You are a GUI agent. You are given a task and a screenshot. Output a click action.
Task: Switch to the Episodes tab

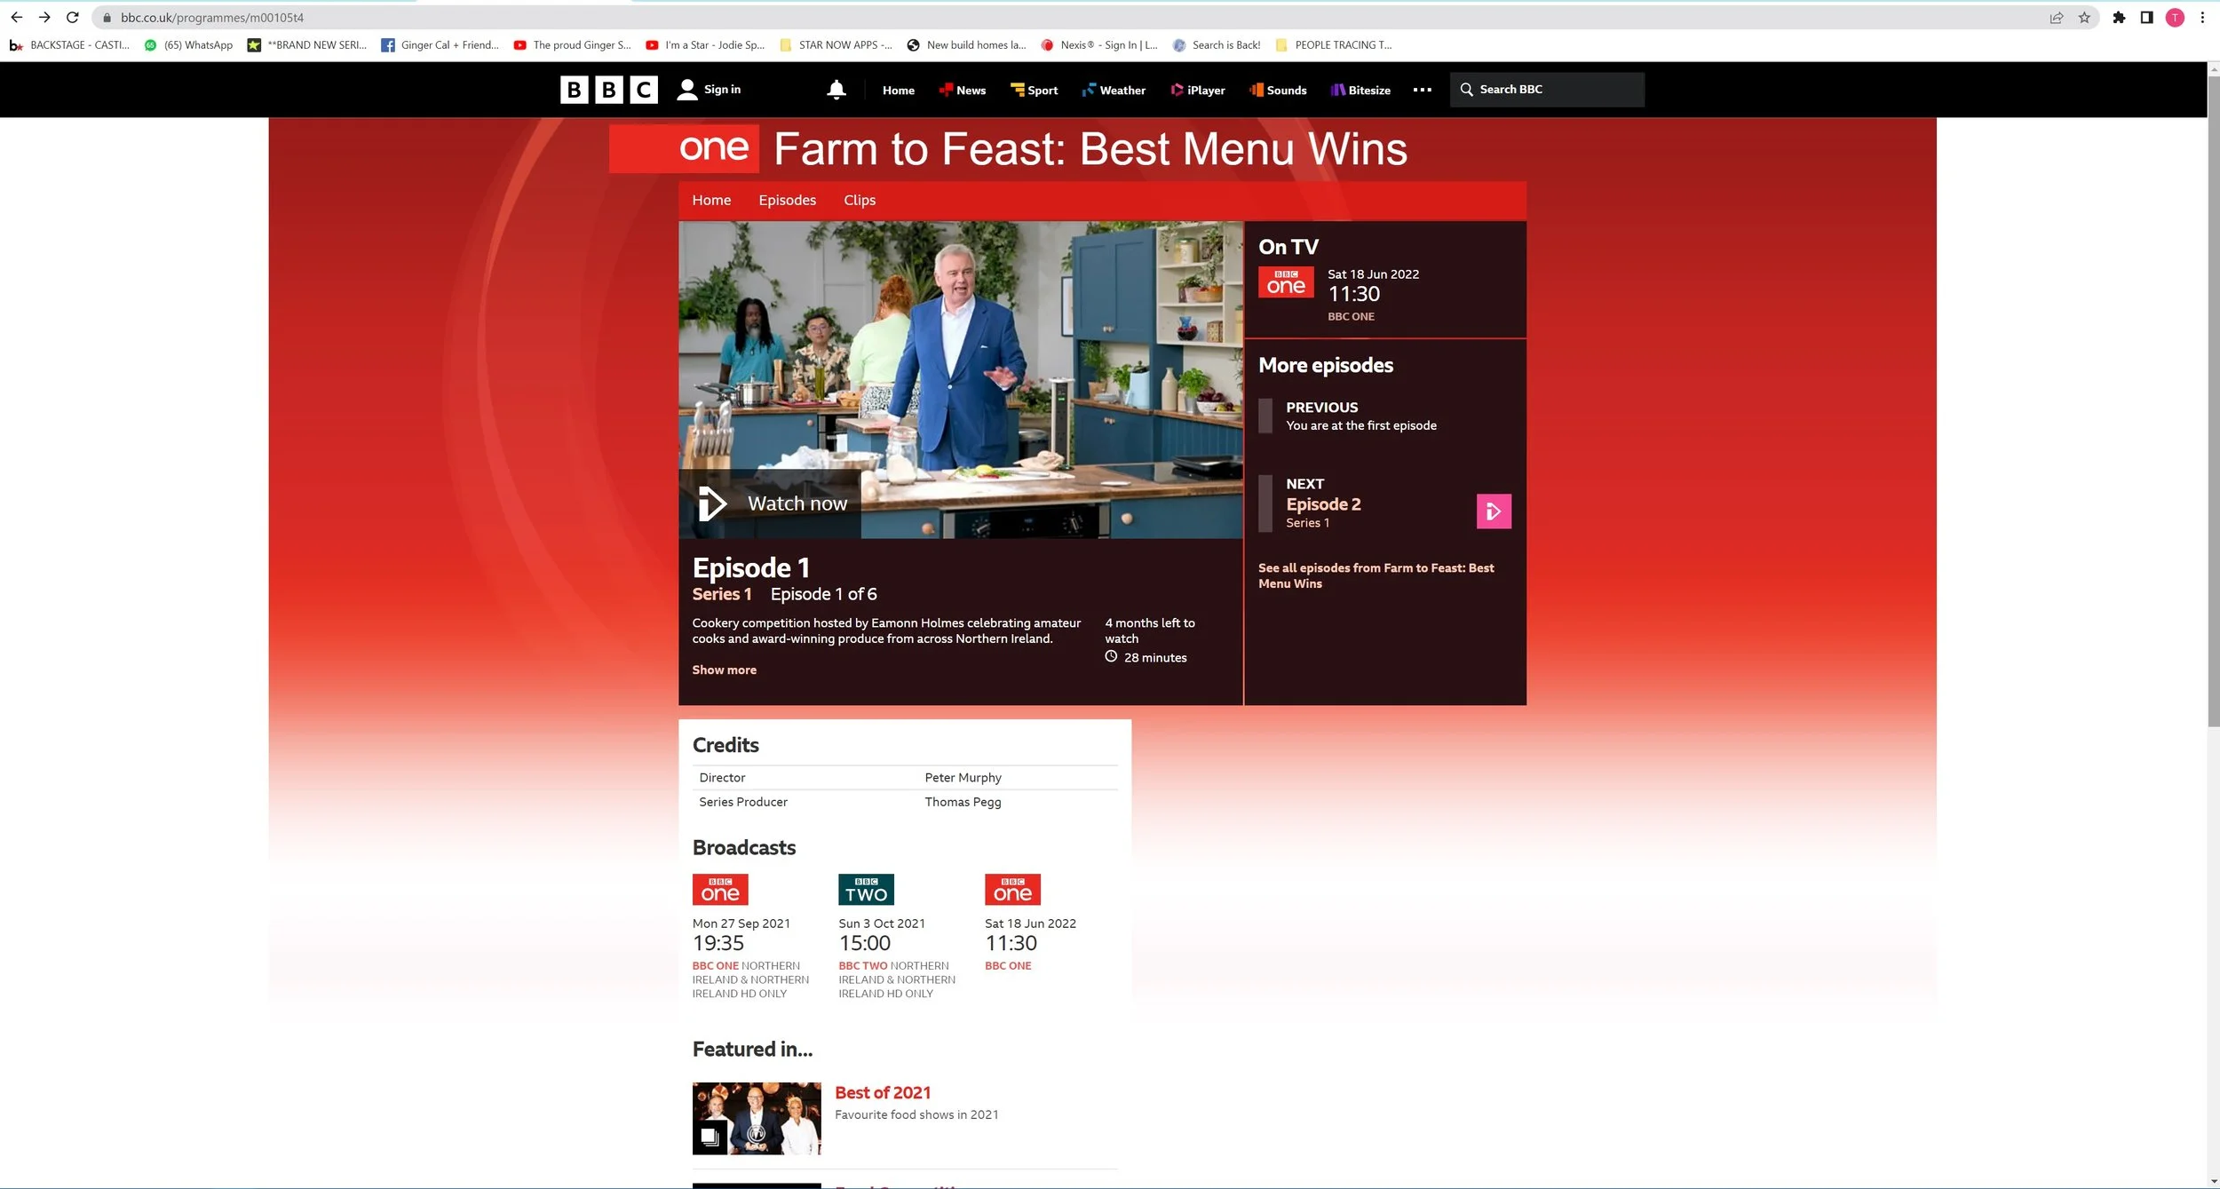pyautogui.click(x=787, y=200)
